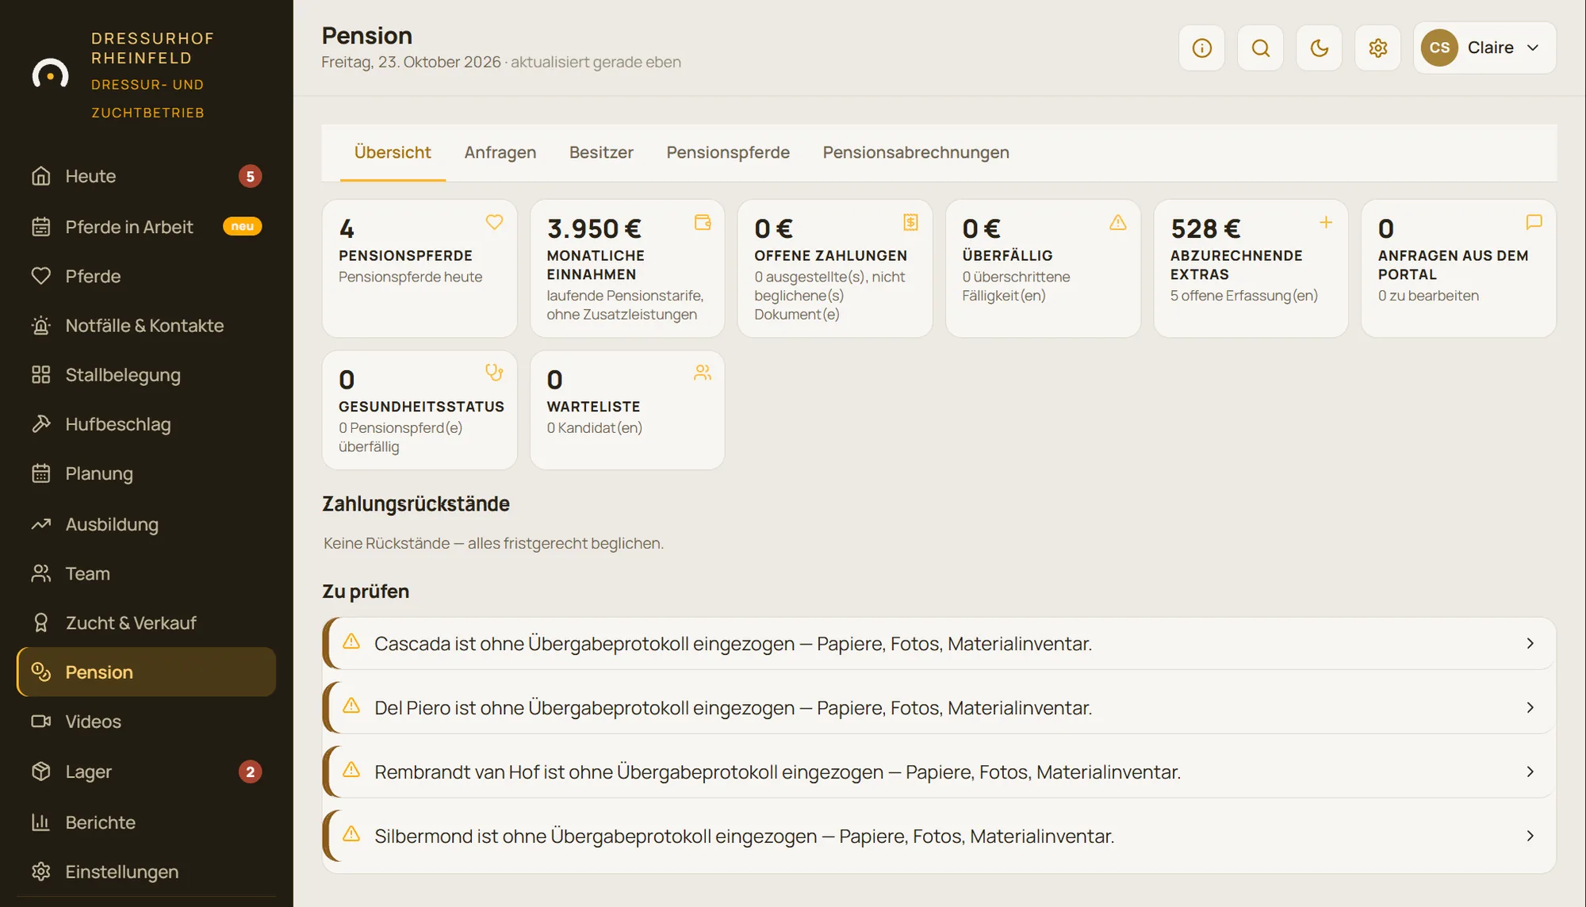Click the search magnifier icon
This screenshot has height=907, width=1586.
[x=1260, y=48]
